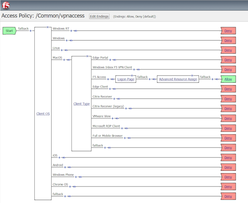Open the Logon Page action
The height and width of the screenshot is (203, 248).
point(126,79)
